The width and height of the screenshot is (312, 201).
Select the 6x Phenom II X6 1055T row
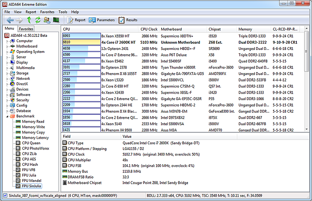(x=183, y=74)
